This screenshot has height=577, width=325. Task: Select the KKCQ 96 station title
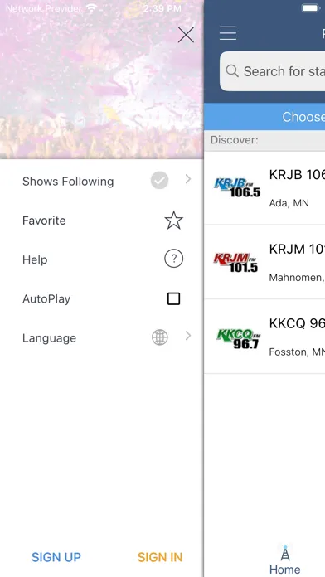point(297,323)
